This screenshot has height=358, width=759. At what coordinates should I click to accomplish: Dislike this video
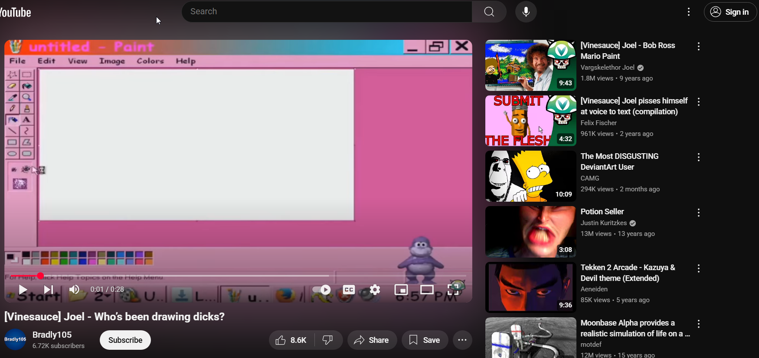point(329,340)
